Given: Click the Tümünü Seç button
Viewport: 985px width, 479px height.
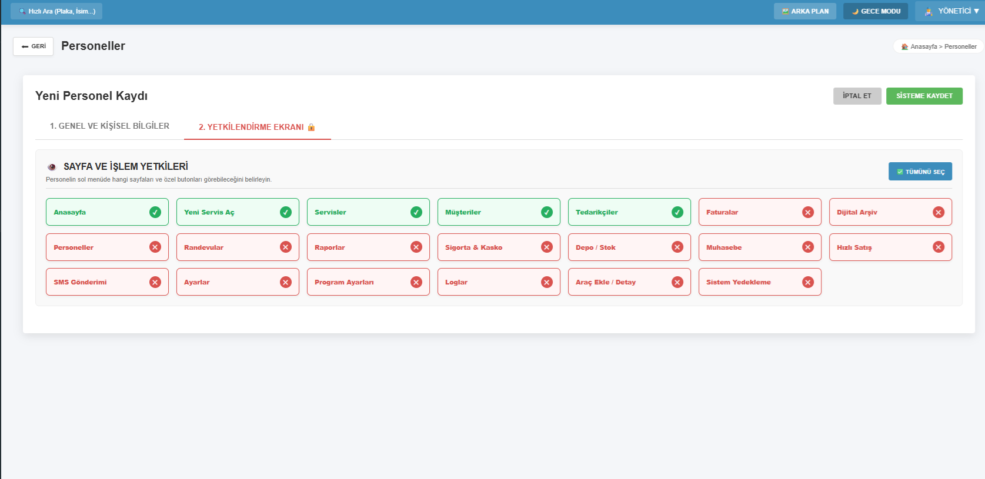Looking at the screenshot, I should click(920, 172).
